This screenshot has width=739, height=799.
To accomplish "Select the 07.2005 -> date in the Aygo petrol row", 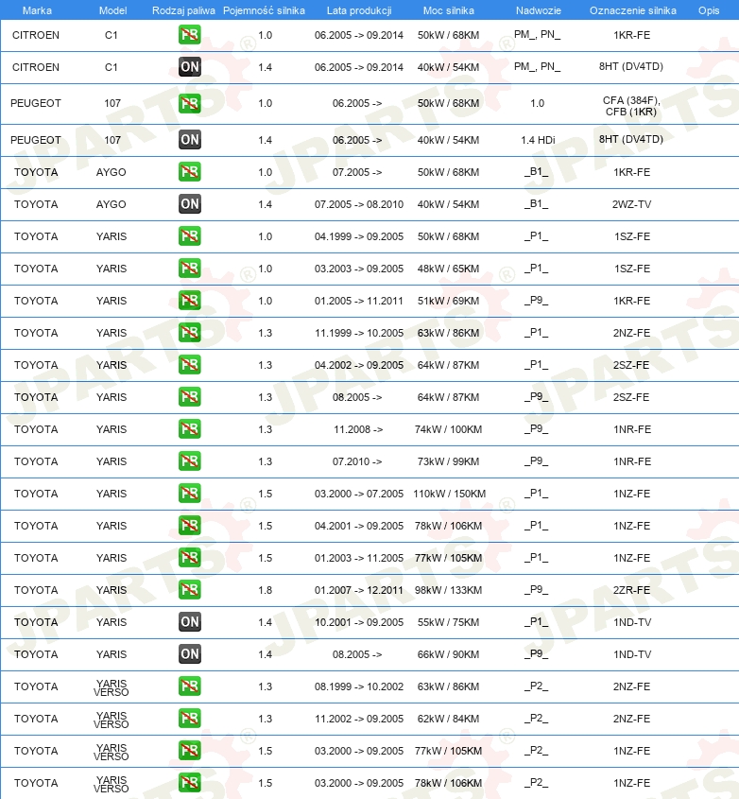I will [357, 172].
